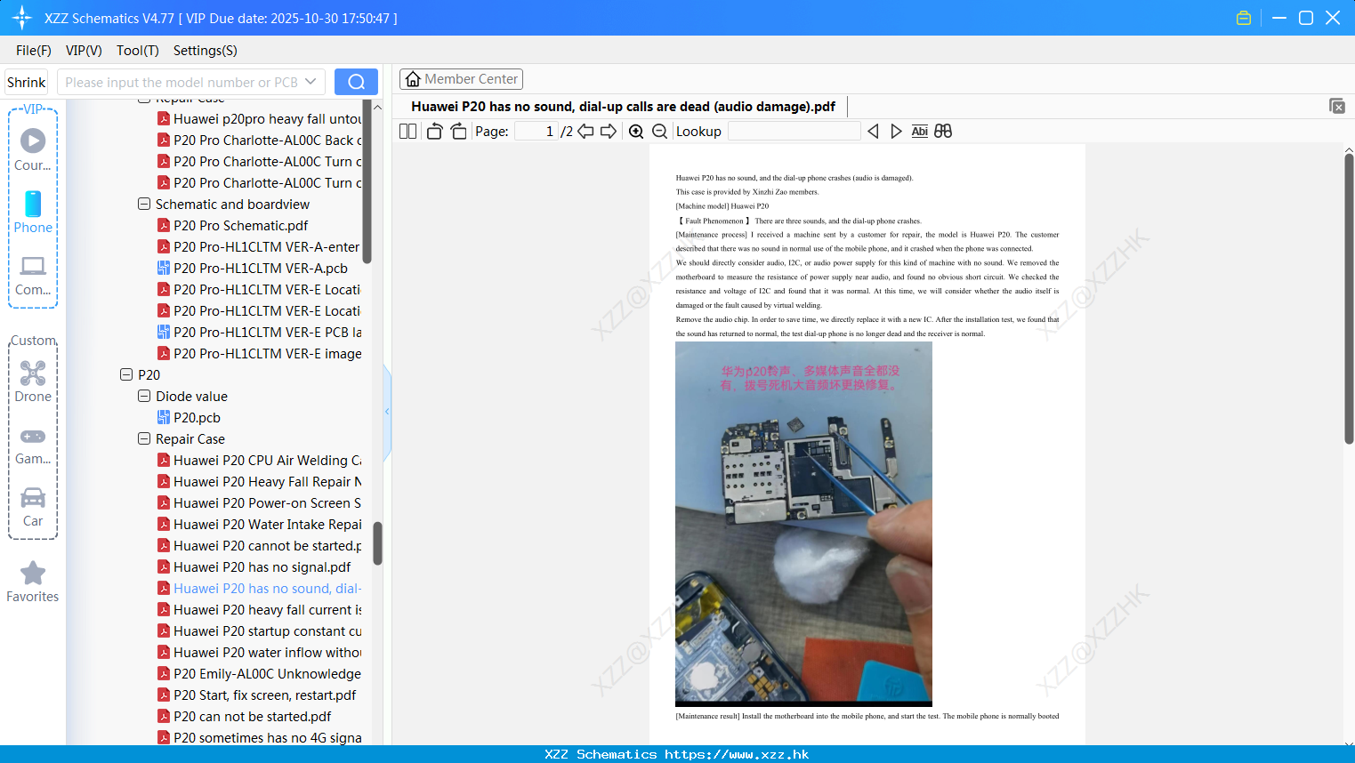Click the Lookup text field

coord(794,132)
